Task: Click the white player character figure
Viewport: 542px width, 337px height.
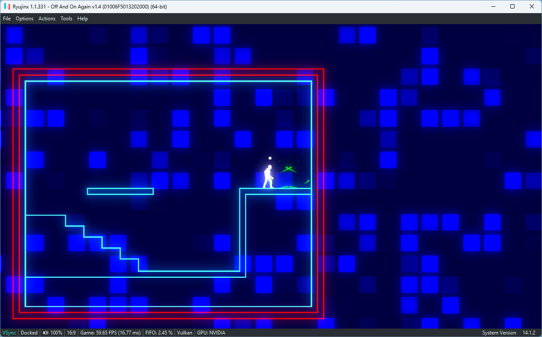Action: pos(268,176)
